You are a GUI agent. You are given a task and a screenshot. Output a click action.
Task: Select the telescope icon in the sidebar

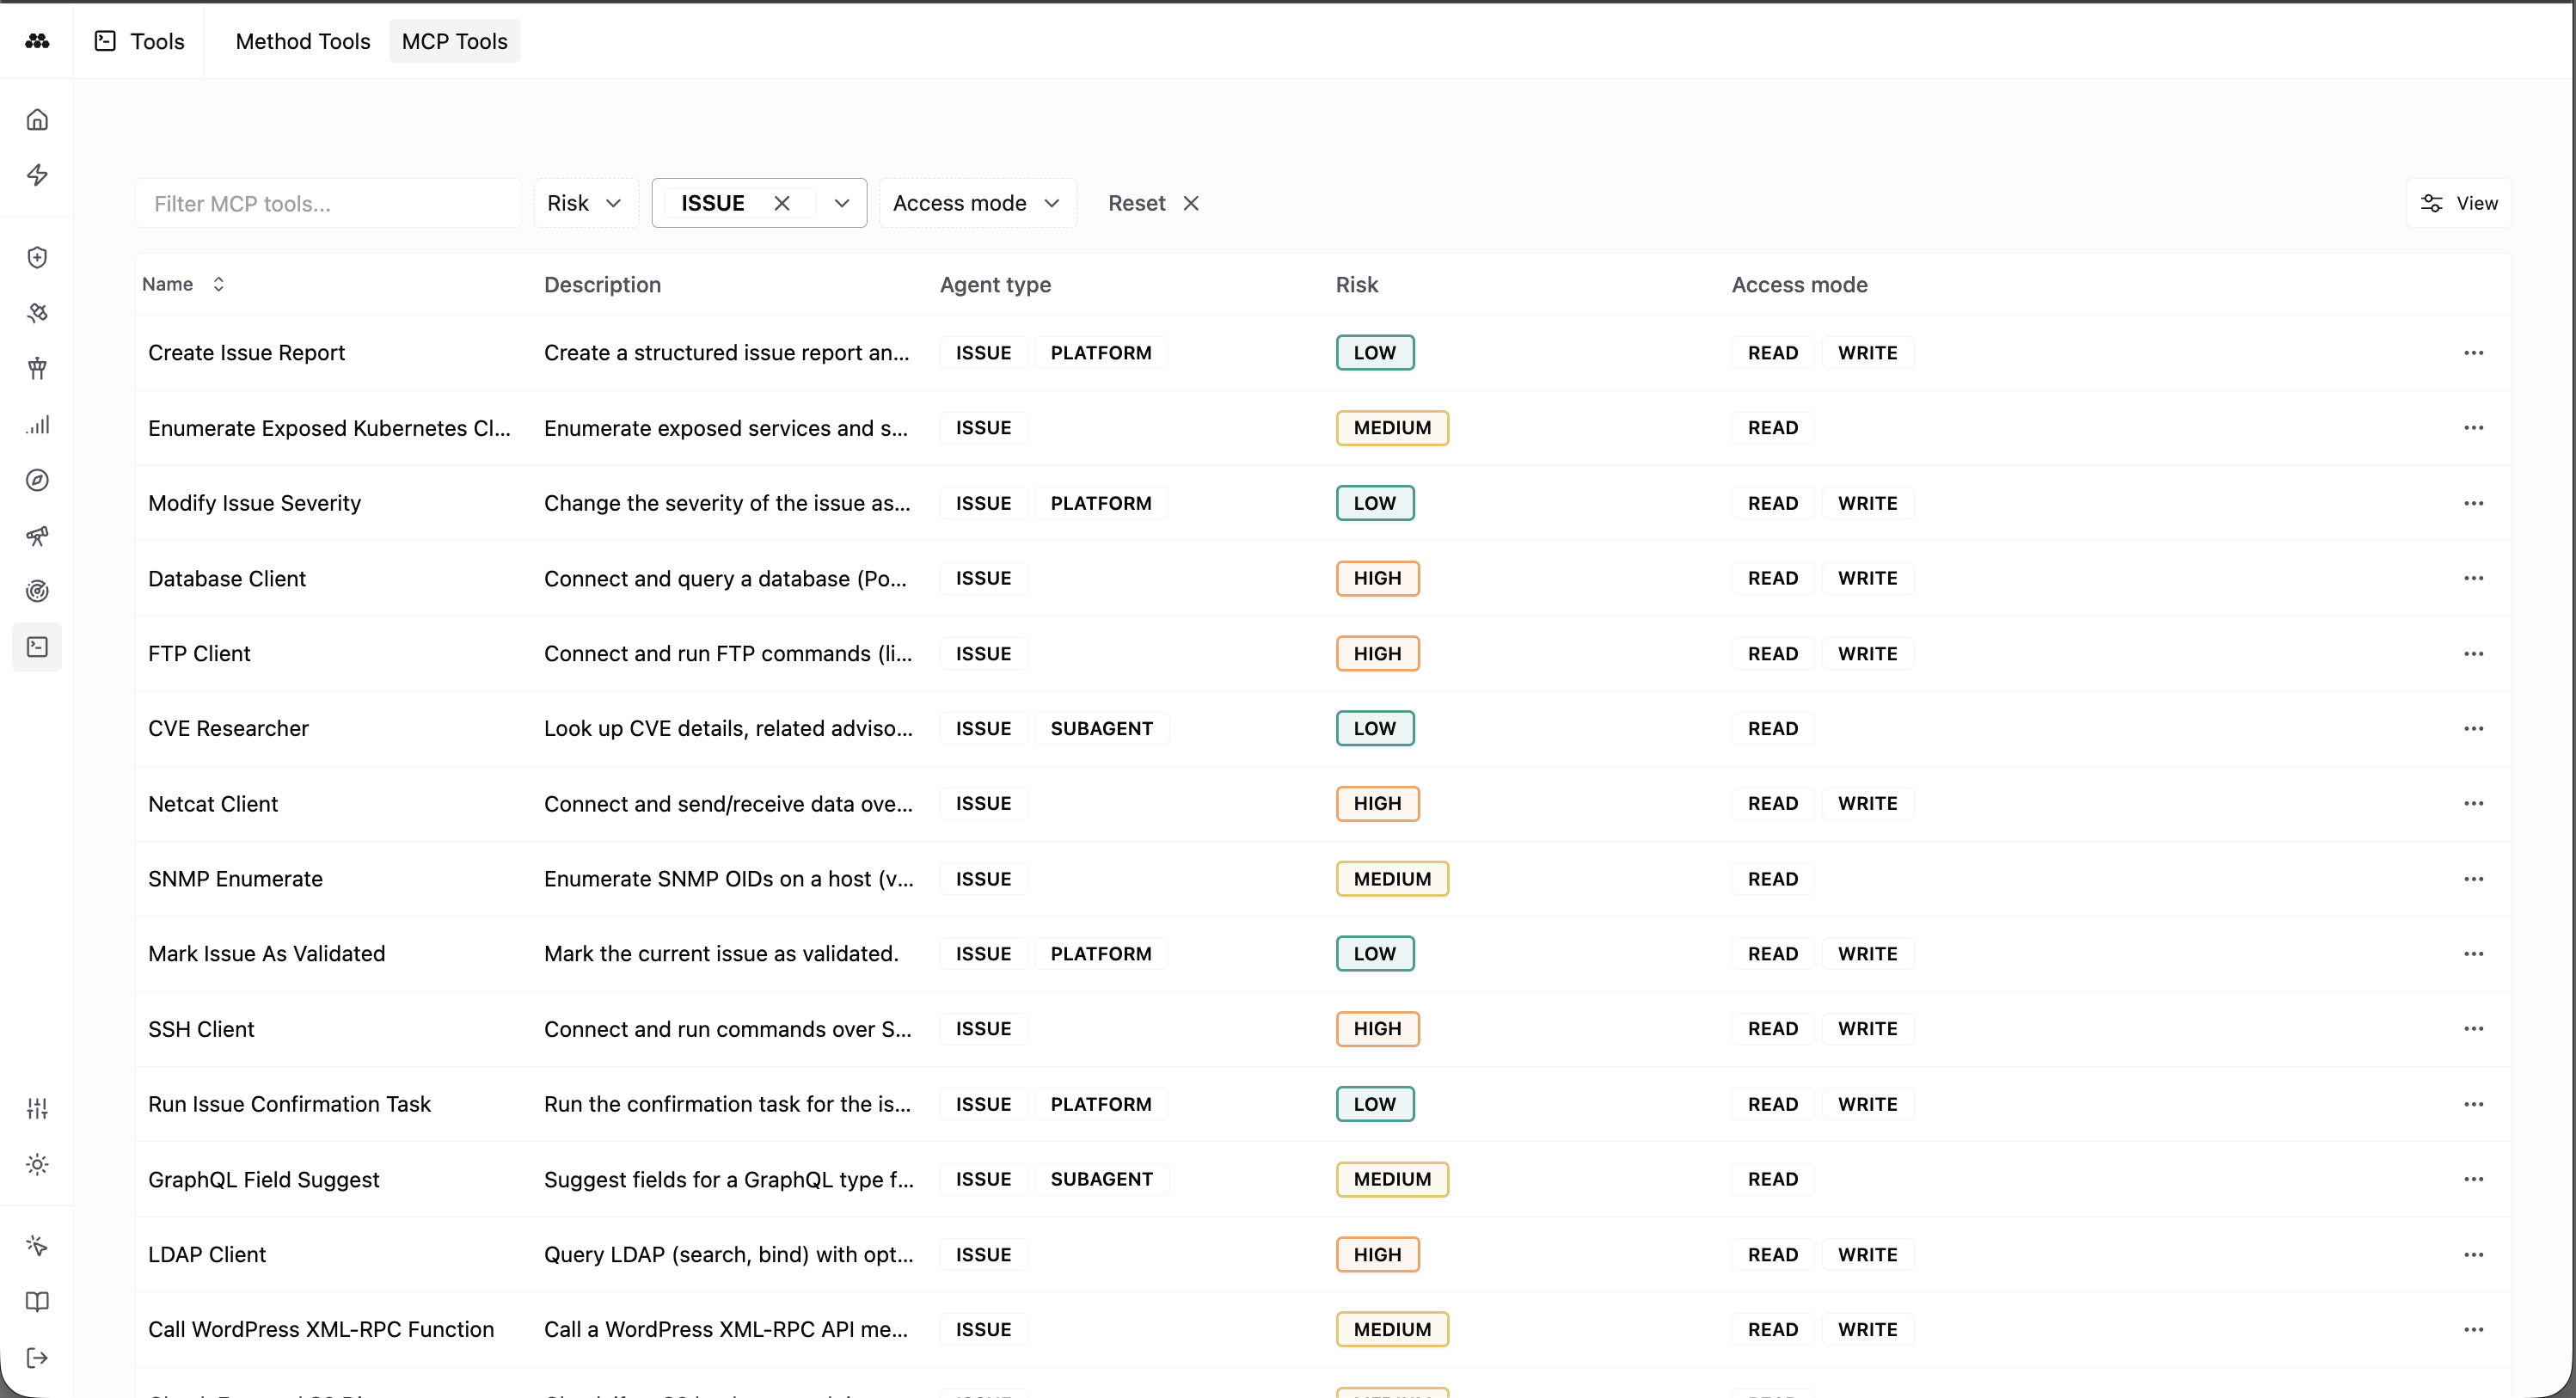[37, 535]
